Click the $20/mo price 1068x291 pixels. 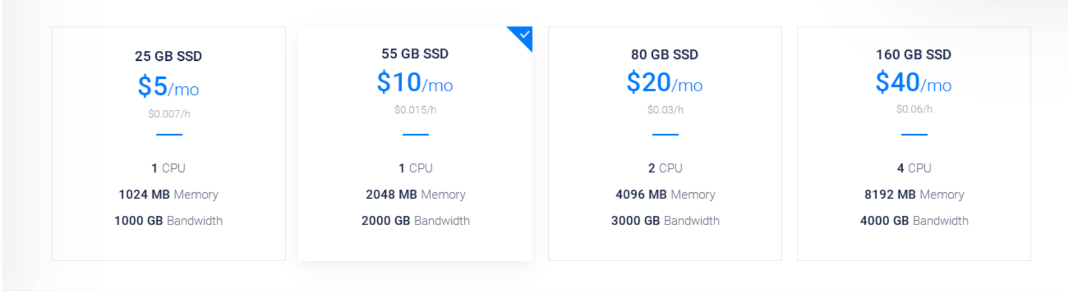click(x=665, y=83)
